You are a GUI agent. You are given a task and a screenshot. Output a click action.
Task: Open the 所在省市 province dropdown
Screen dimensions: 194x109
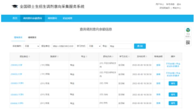click(32, 46)
